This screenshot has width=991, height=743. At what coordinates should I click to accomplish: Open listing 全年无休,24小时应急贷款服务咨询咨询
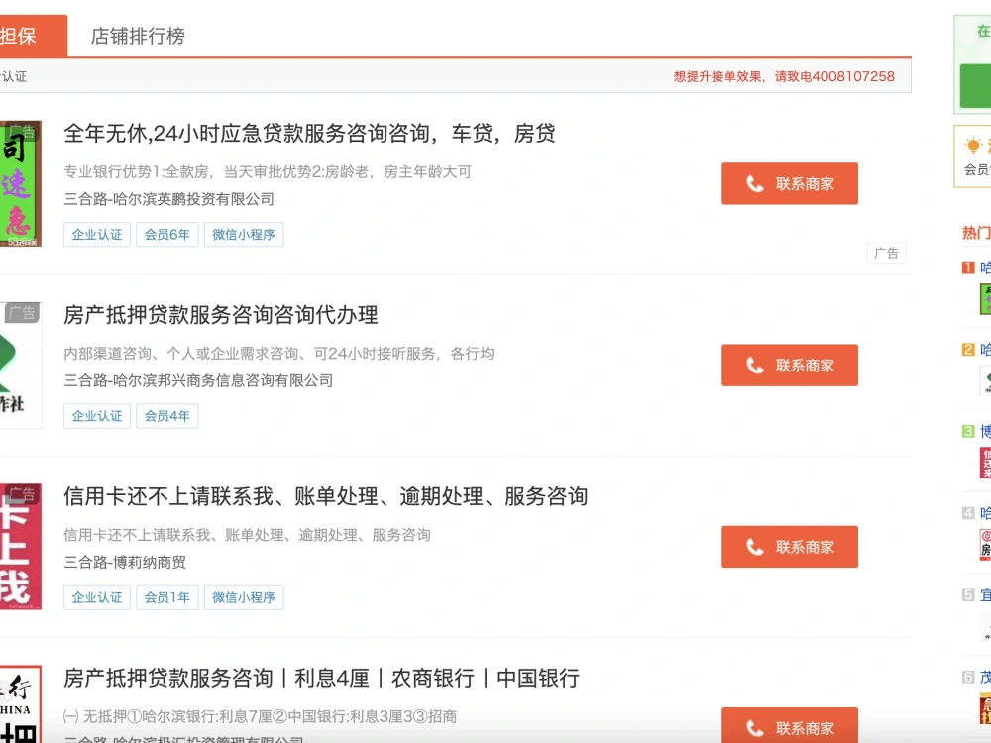(x=309, y=134)
